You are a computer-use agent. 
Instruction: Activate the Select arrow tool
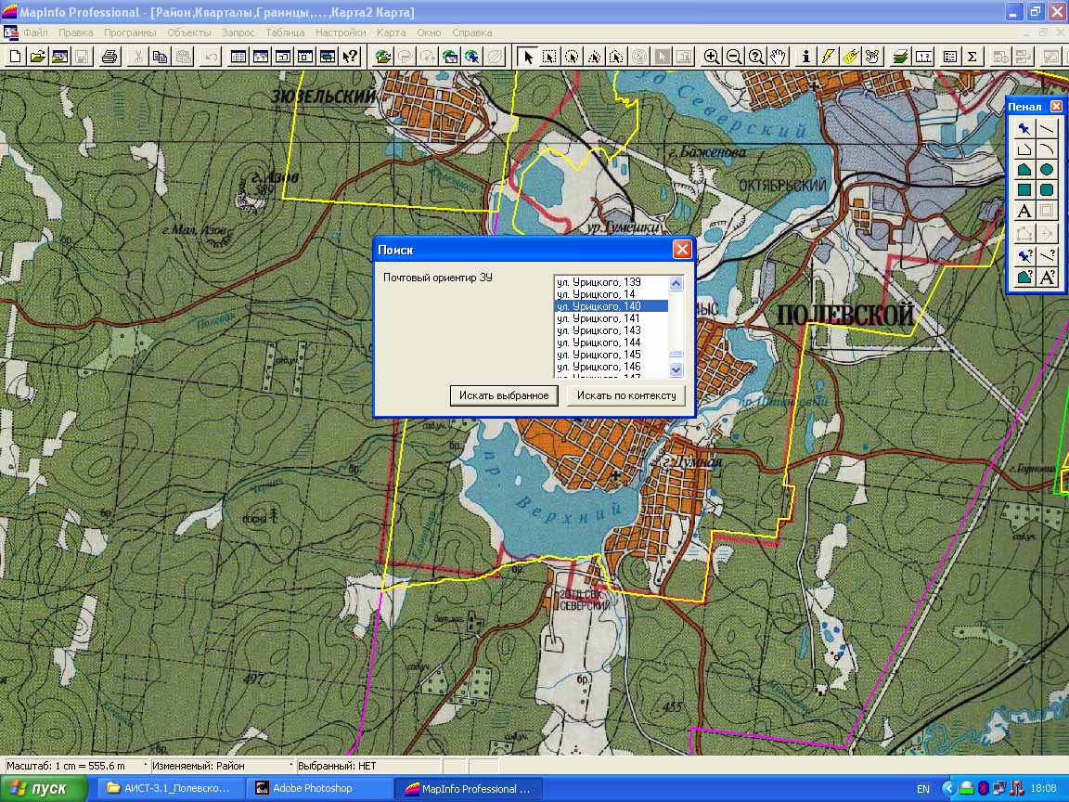(x=527, y=57)
